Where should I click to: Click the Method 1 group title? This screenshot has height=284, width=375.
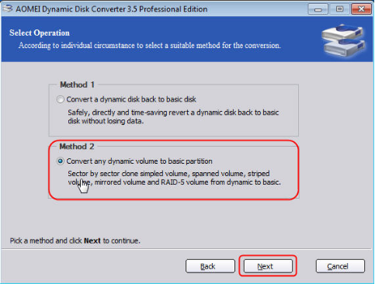(77, 85)
